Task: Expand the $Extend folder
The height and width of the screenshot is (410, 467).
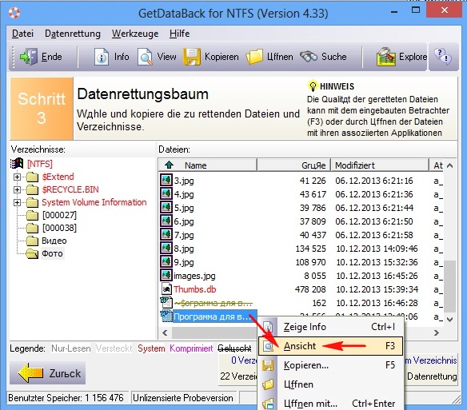Action: pyautogui.click(x=18, y=177)
